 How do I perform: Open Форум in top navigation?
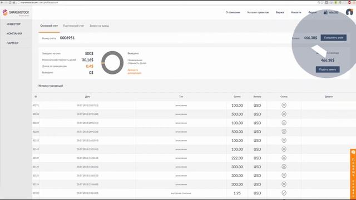[x=313, y=12]
